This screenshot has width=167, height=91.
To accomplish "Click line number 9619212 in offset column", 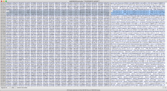I will (3, 85).
